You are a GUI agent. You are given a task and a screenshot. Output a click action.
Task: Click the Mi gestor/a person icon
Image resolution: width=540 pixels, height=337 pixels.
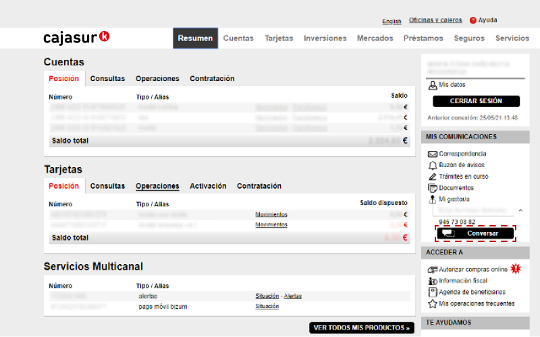pos(433,200)
